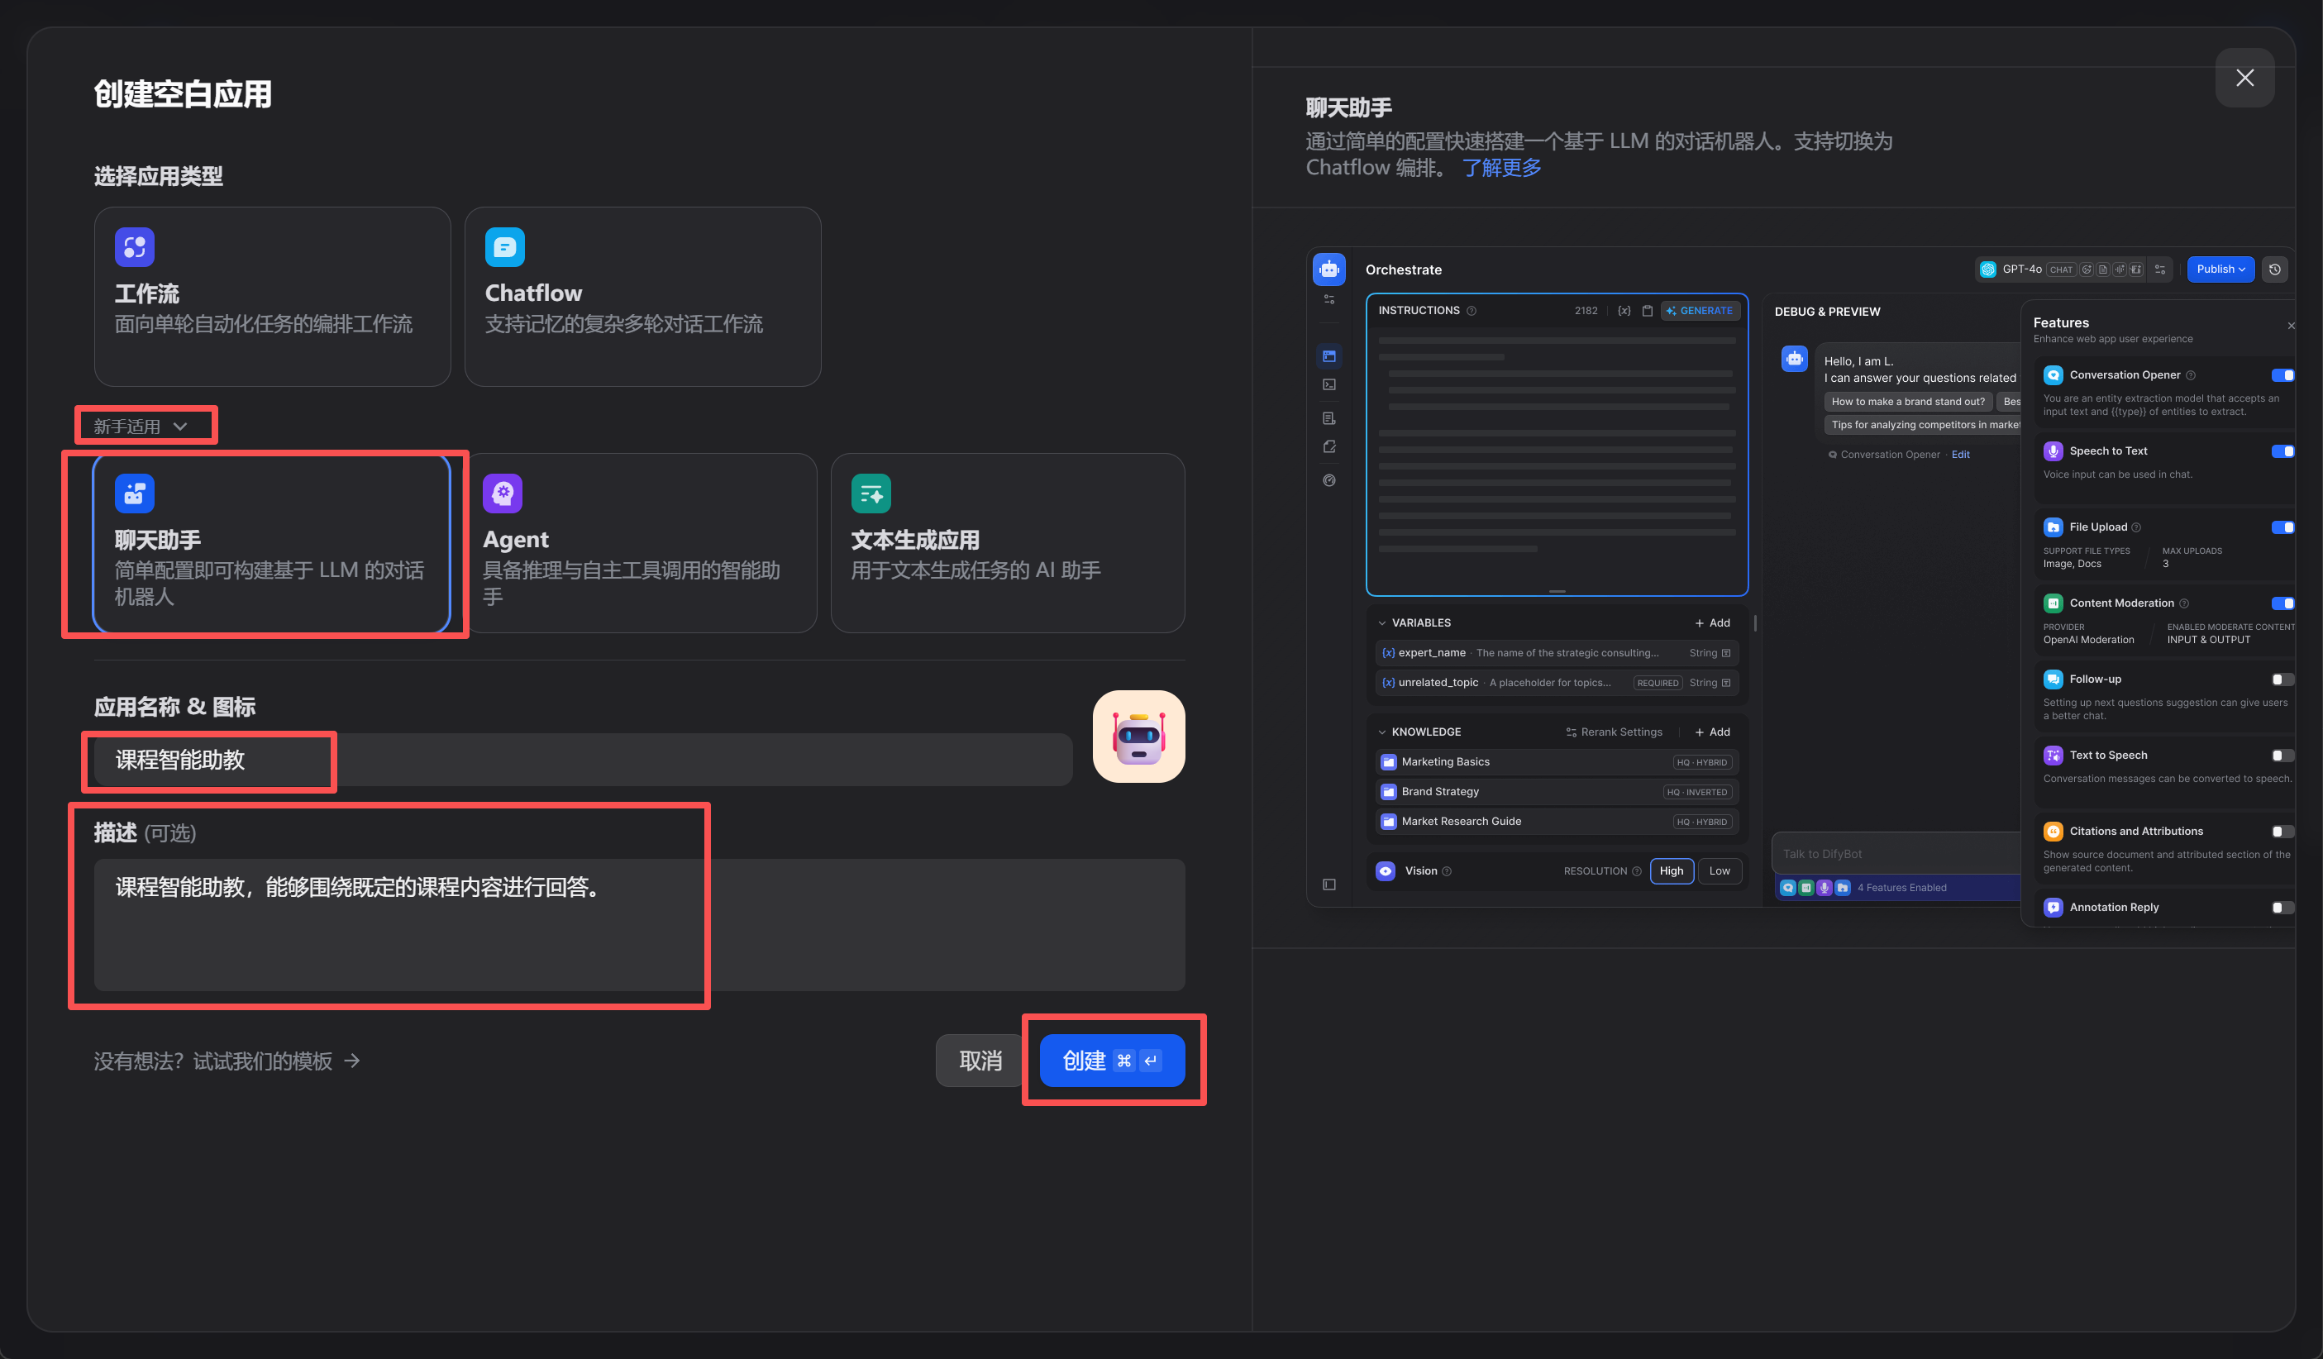
Task: Disable the Speech to Text toggle
Action: click(2282, 451)
